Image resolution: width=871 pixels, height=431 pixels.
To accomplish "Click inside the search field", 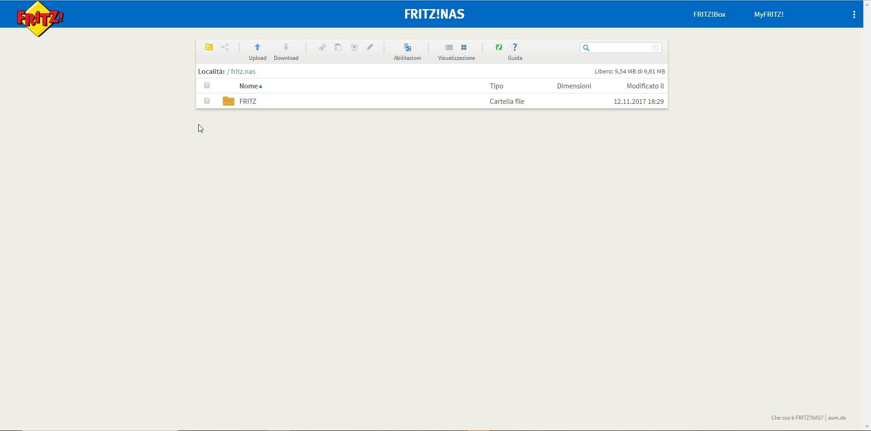I will tap(621, 48).
